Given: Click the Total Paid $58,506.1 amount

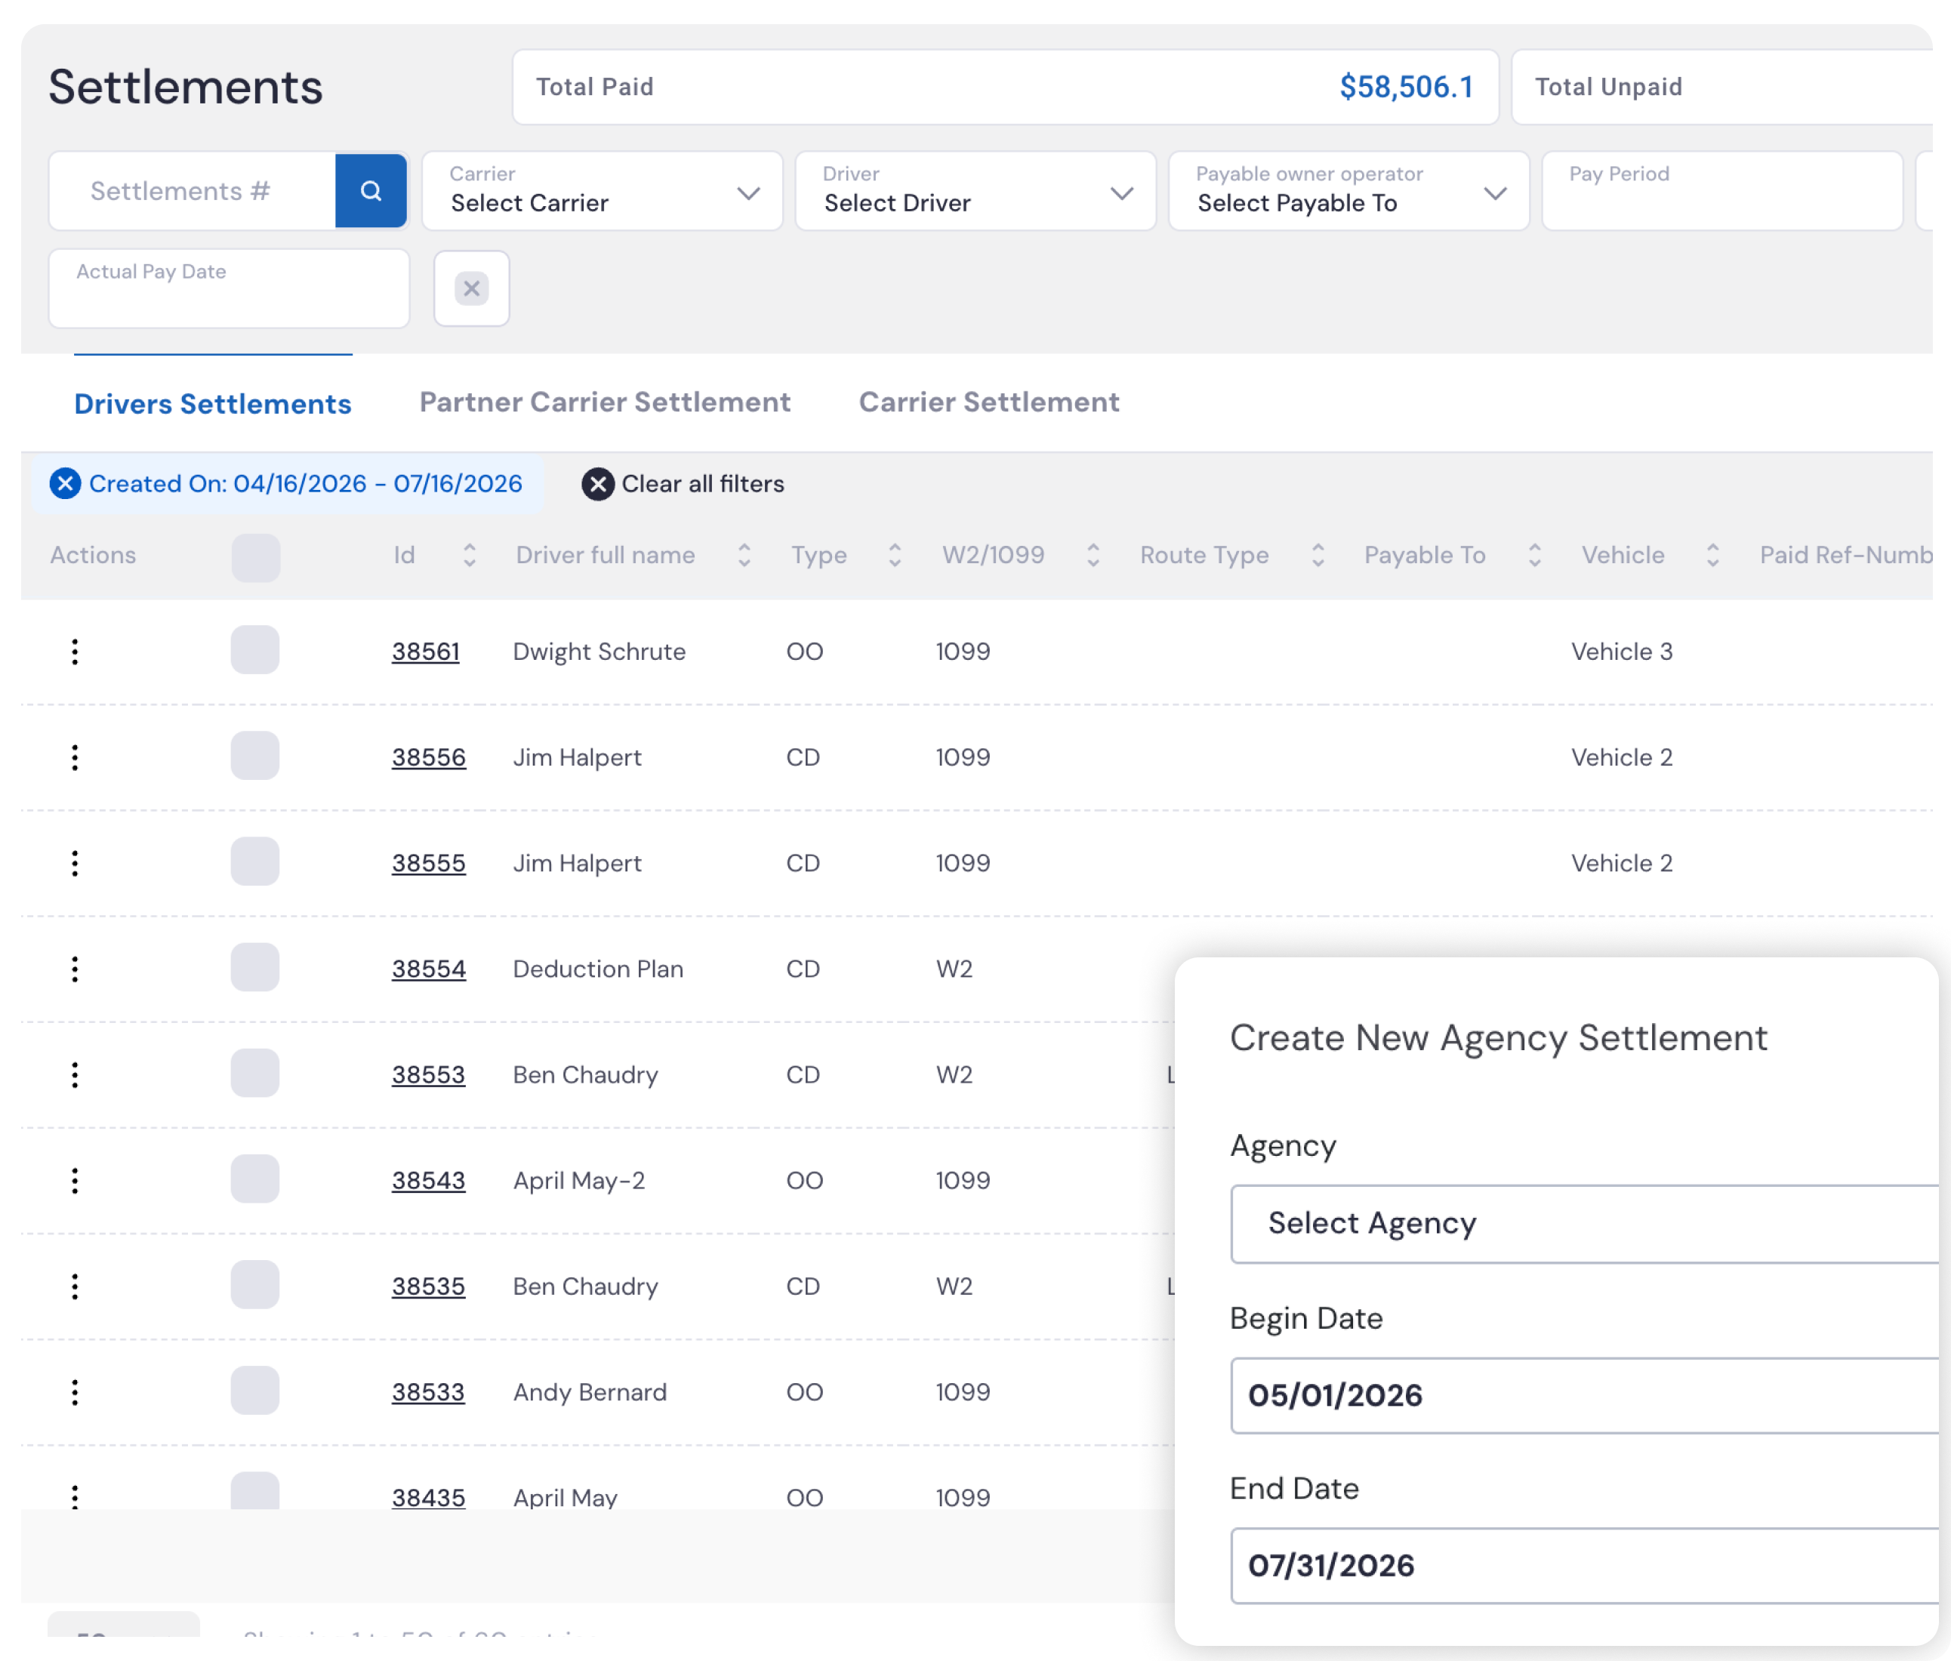Looking at the screenshot, I should (x=1406, y=87).
